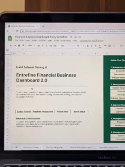The width and height of the screenshot is (125, 167).
Task: Open the Insert menu
Action: point(34,41)
